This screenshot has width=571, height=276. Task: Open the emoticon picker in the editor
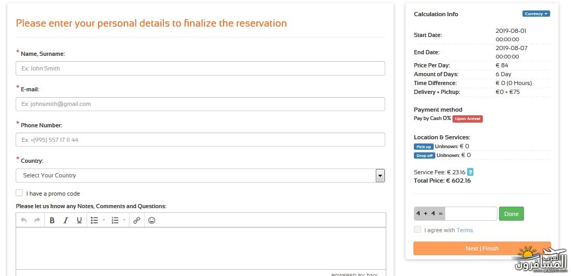point(152,220)
